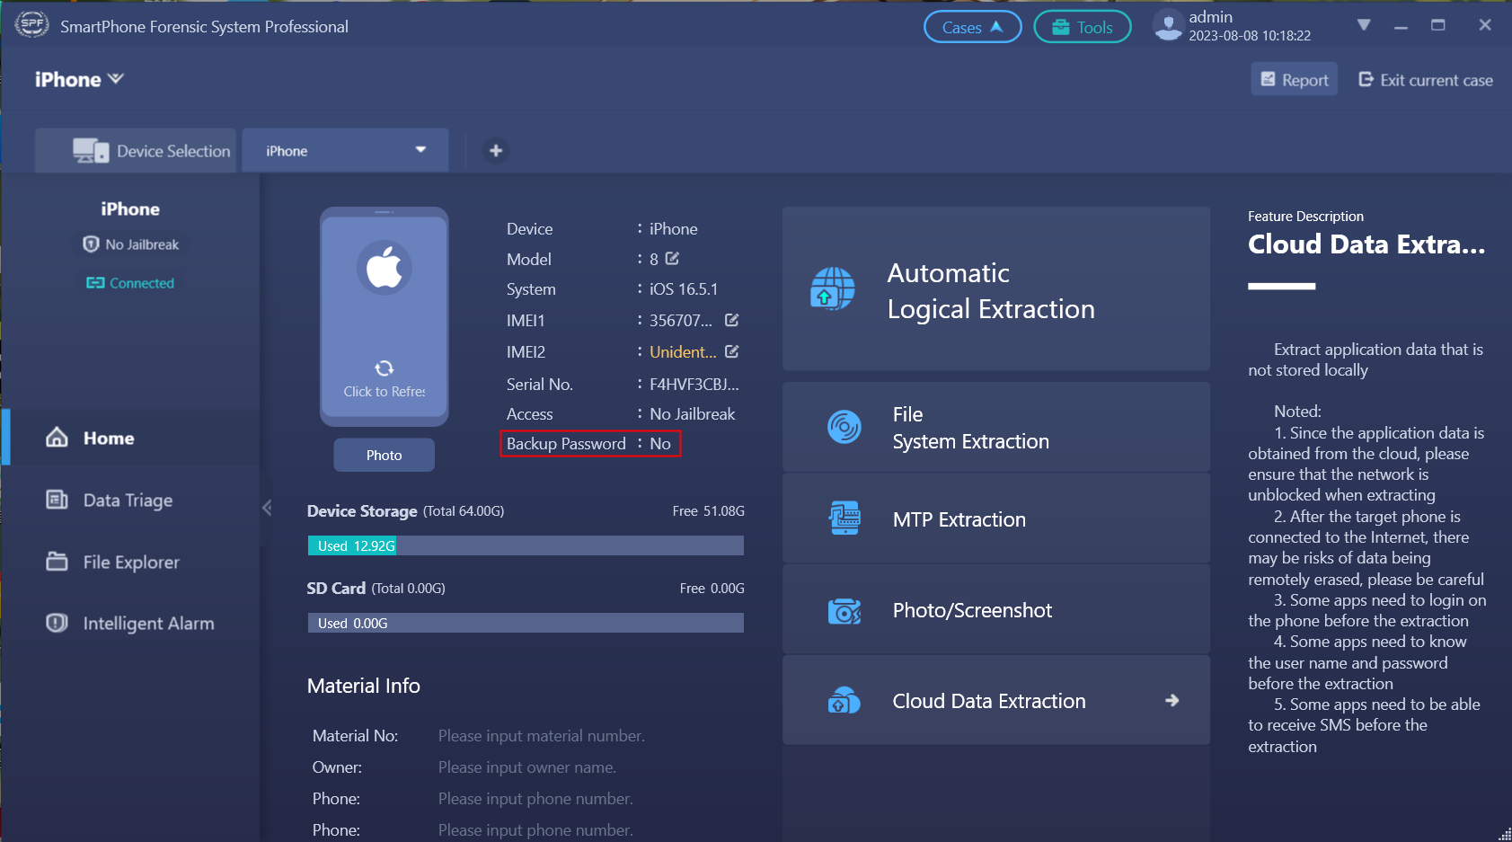Open the Cases dropdown button
The height and width of the screenshot is (842, 1512).
[x=972, y=27]
